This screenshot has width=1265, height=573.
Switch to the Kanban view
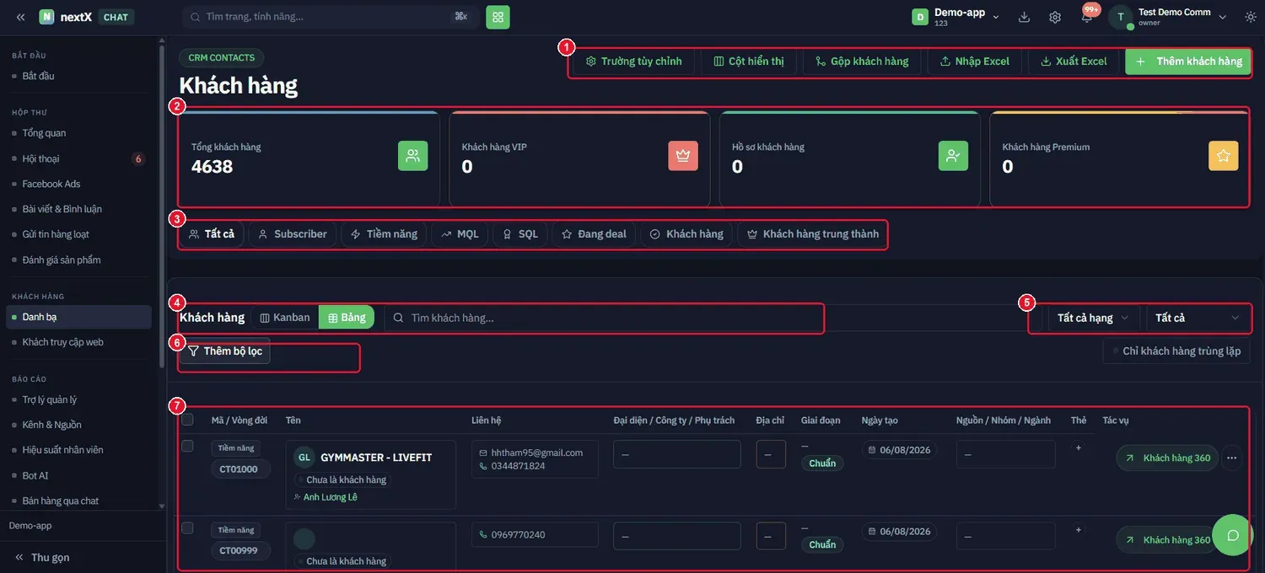(x=285, y=318)
